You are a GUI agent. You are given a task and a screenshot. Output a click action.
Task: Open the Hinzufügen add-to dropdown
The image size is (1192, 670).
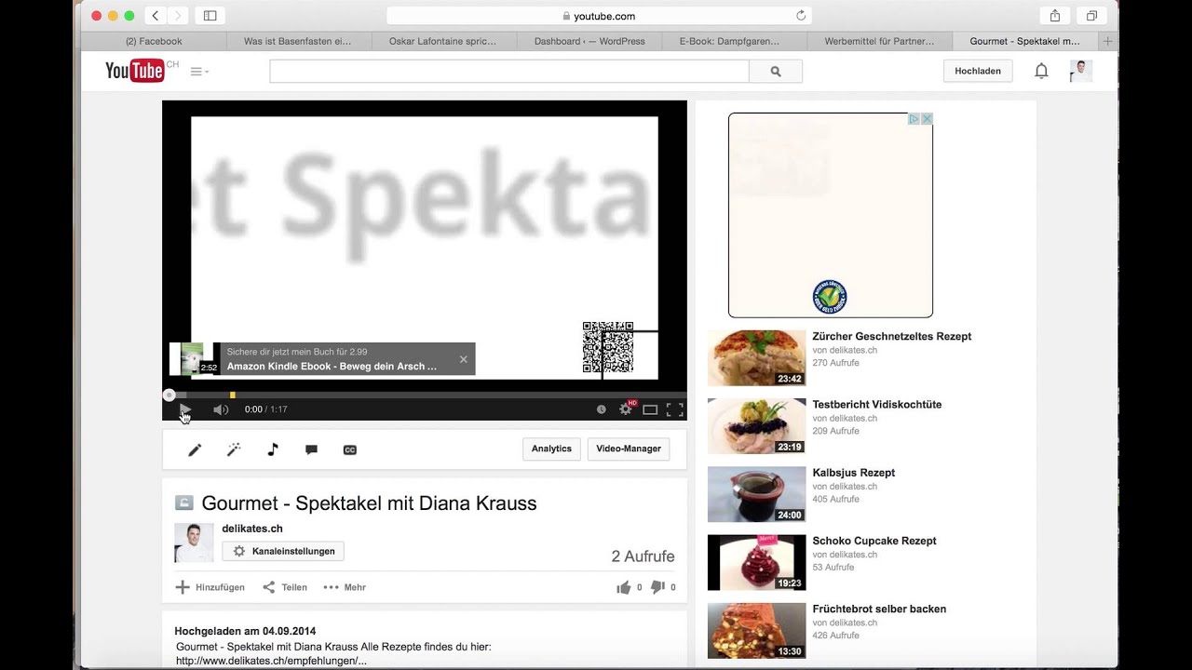[x=210, y=587]
